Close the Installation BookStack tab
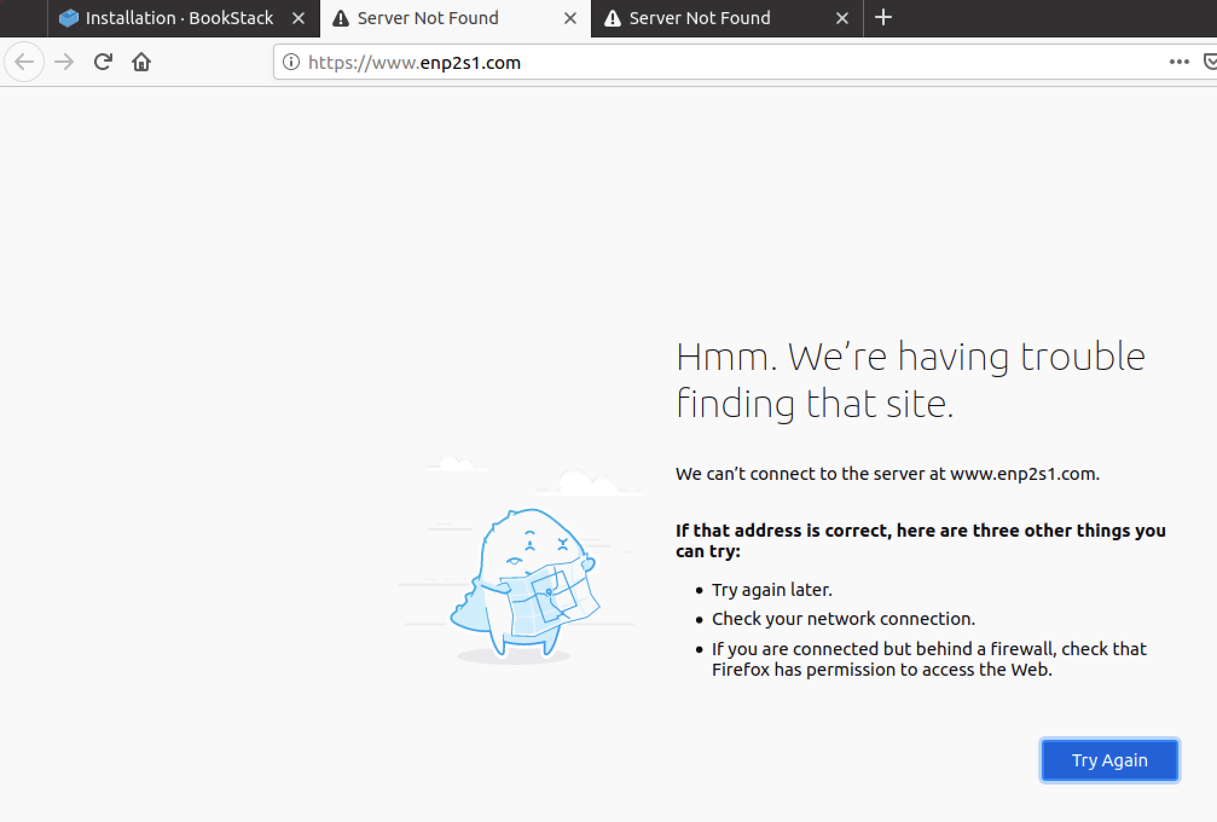1217x822 pixels. coord(299,18)
